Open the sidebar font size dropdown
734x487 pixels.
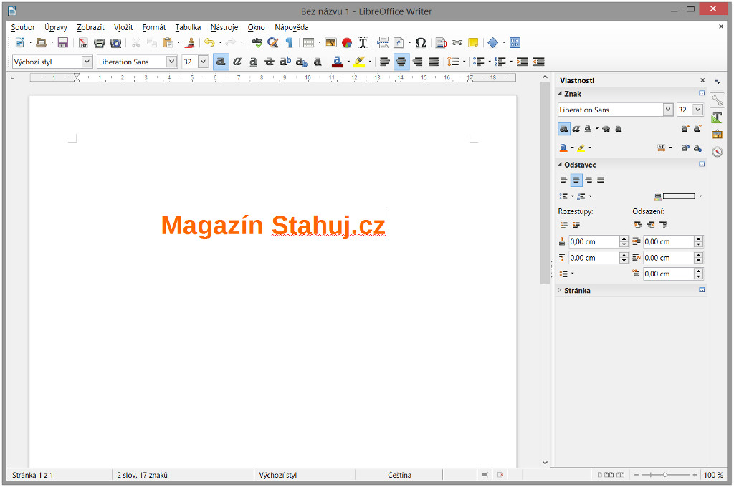coord(698,110)
